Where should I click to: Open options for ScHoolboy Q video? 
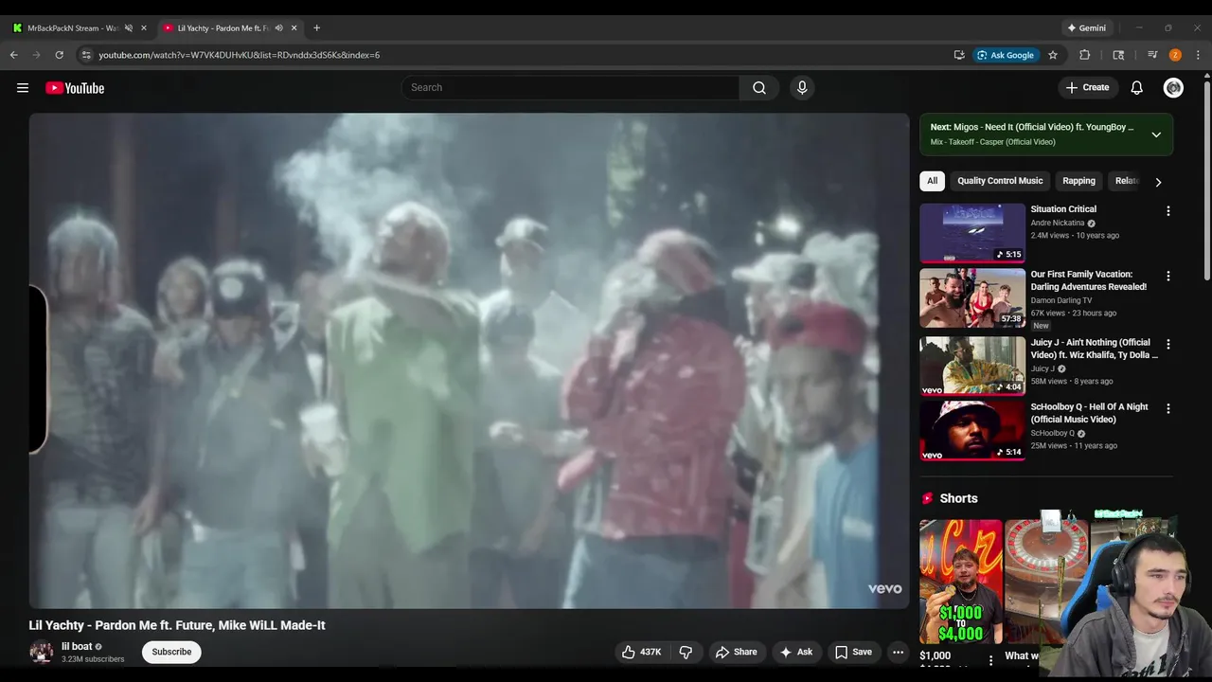pos(1167,409)
